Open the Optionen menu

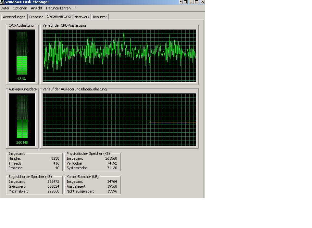tap(20, 8)
